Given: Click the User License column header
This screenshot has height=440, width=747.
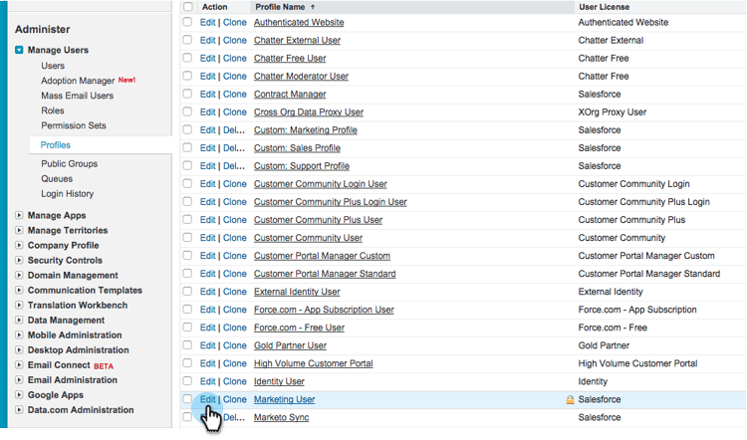Looking at the screenshot, I should point(605,7).
